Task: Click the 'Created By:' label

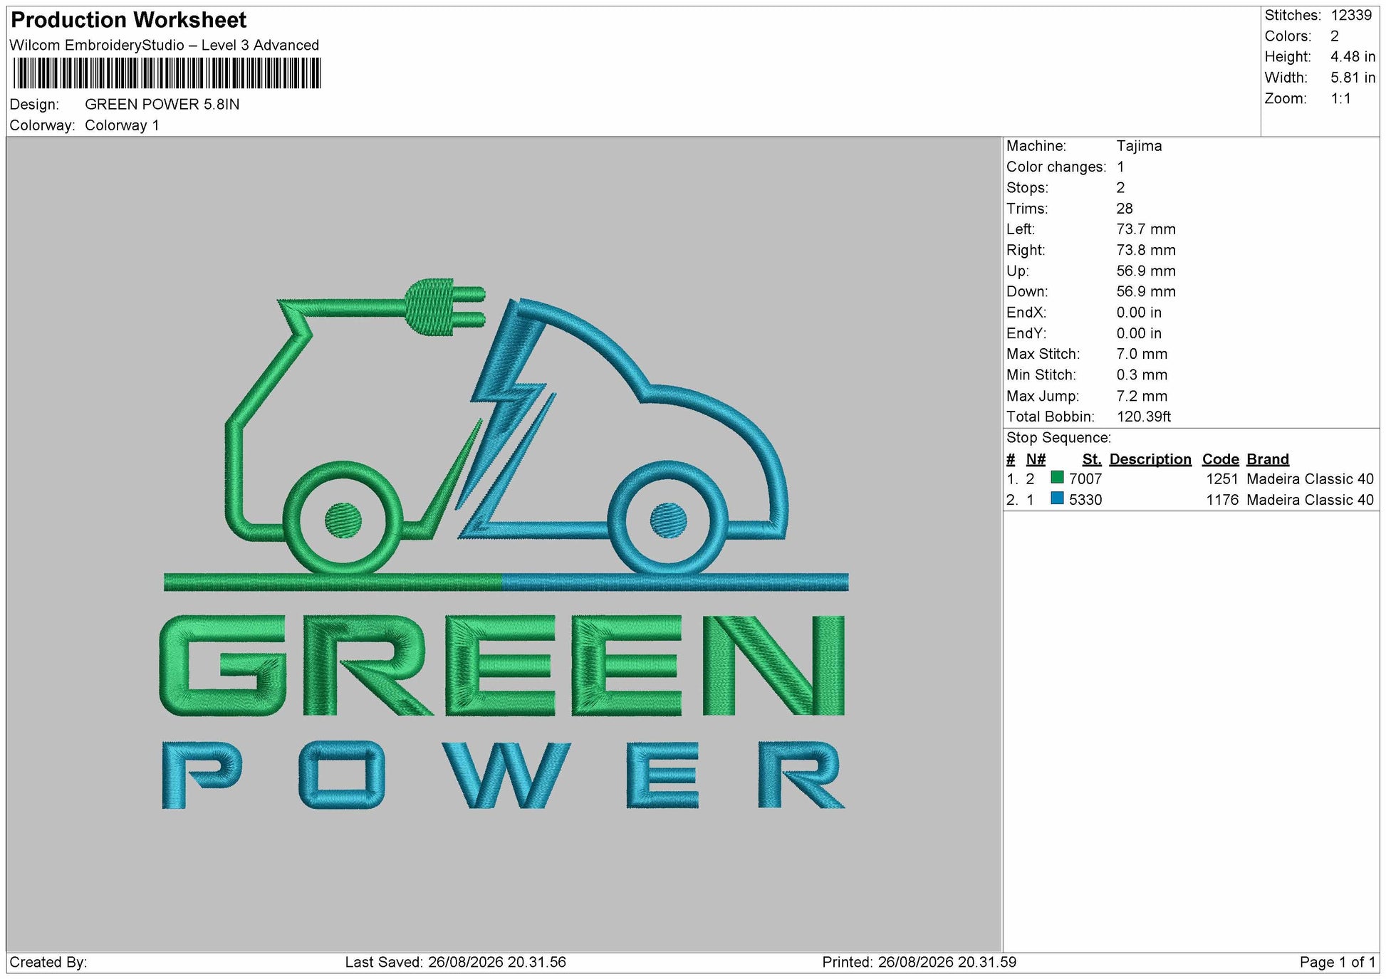Action: point(48,962)
